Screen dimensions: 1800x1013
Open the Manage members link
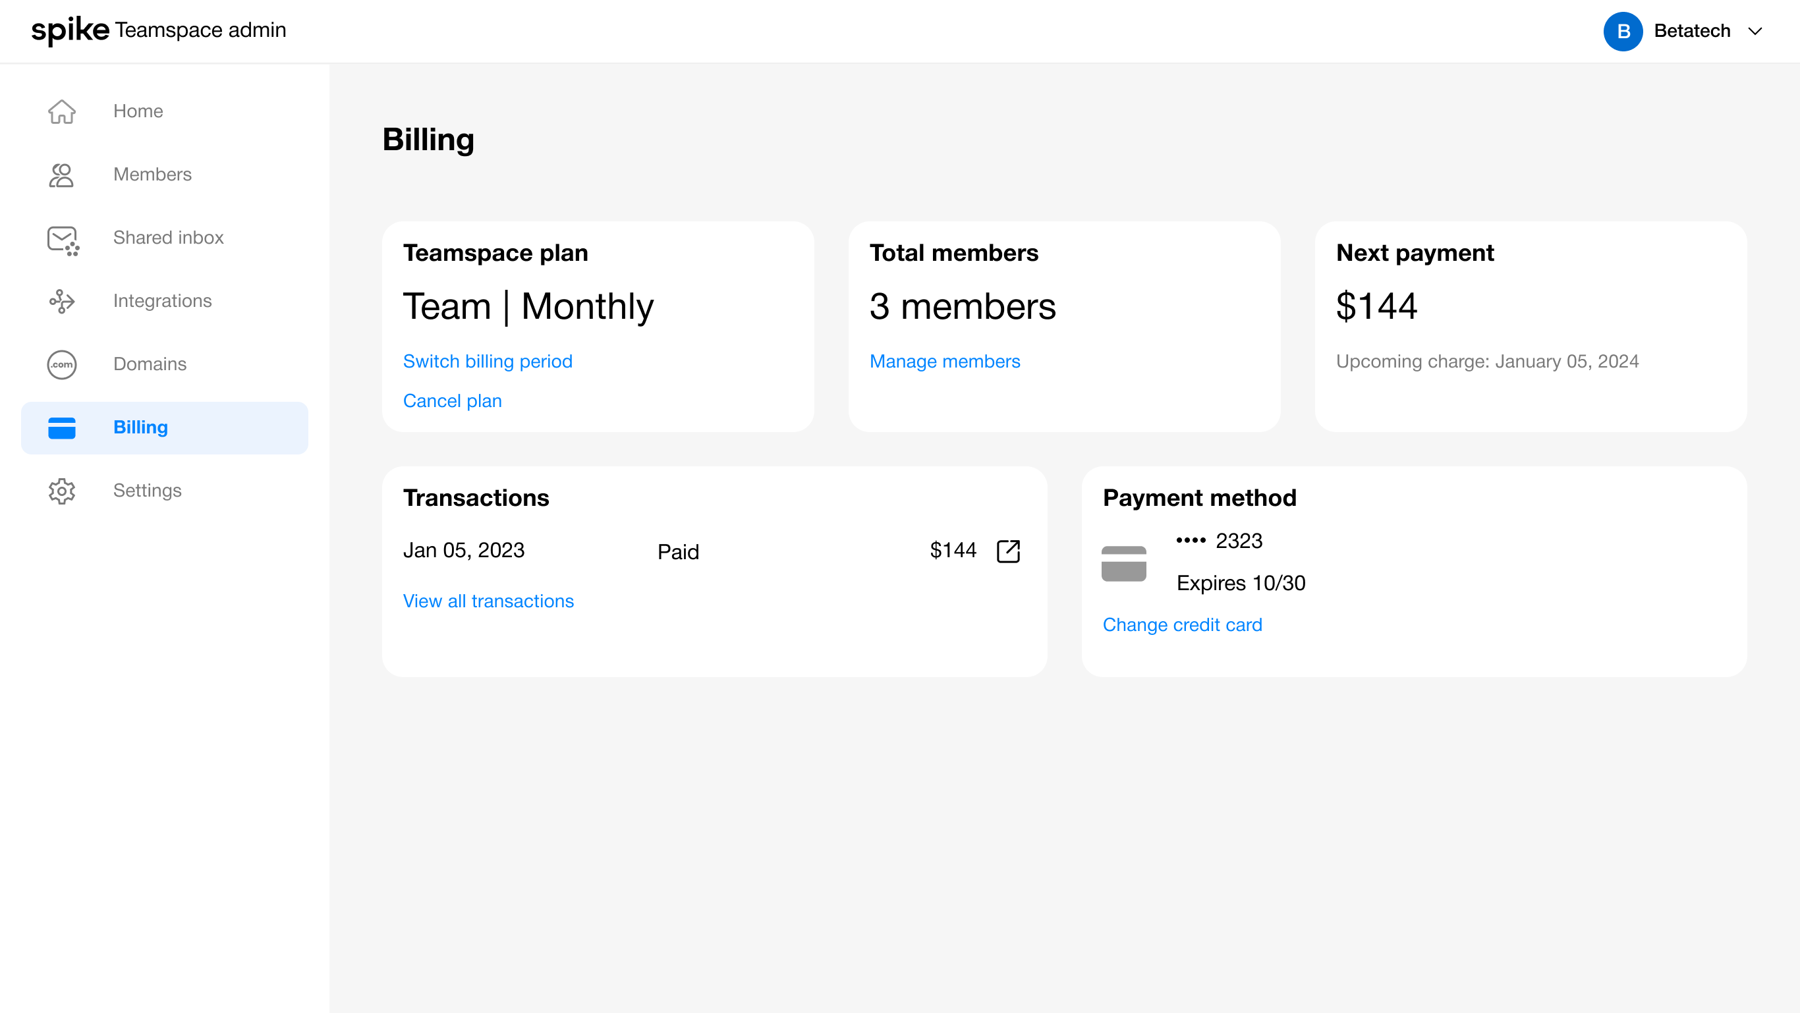944,361
